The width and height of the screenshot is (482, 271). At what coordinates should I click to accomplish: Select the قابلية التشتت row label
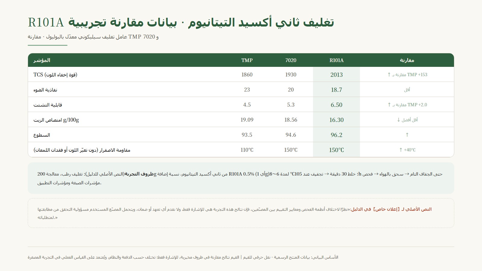[x=48, y=105]
